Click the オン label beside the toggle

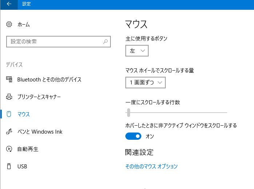pyautogui.click(x=150, y=136)
